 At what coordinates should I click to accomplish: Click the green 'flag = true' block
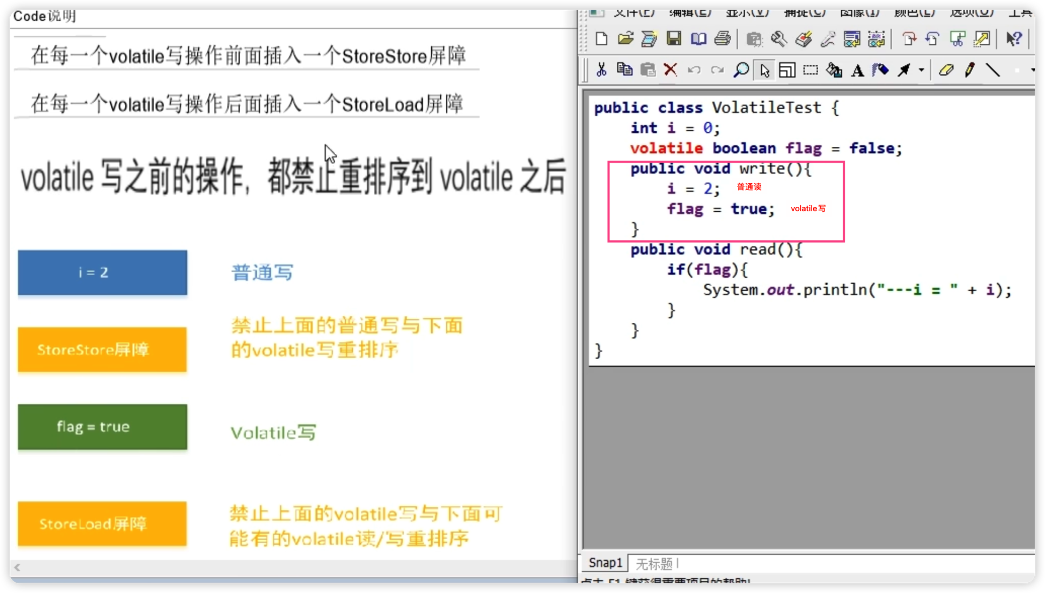[x=102, y=427]
